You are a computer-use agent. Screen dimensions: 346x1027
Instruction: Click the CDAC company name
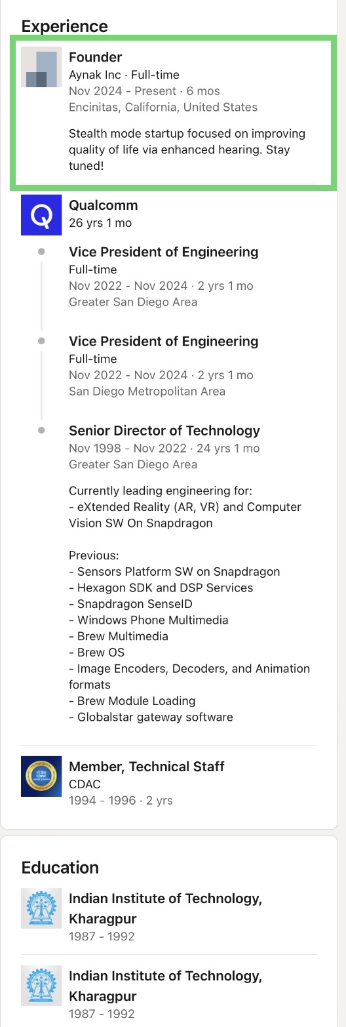(x=85, y=784)
